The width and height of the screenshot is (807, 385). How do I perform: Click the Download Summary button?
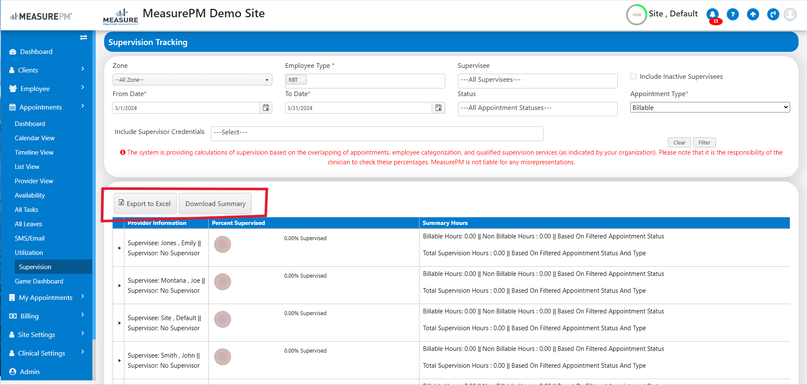pos(215,203)
